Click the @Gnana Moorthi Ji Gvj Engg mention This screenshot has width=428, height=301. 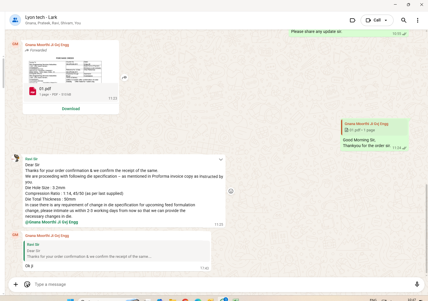point(52,222)
